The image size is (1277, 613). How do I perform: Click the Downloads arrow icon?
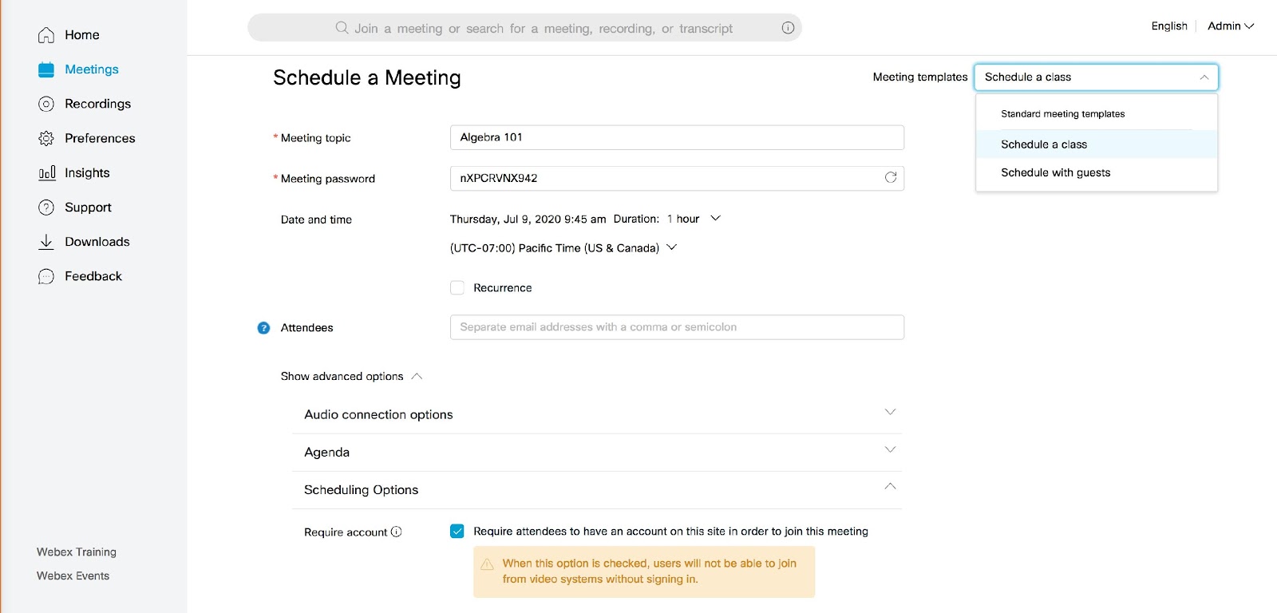pos(46,242)
